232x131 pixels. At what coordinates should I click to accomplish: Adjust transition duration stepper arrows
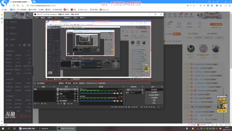142,93
